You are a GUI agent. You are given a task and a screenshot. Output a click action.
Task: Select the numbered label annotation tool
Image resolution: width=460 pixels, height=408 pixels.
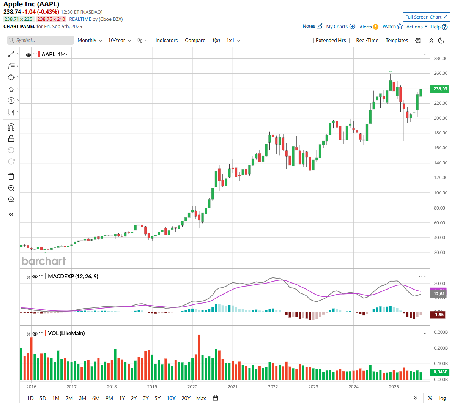coord(11,100)
